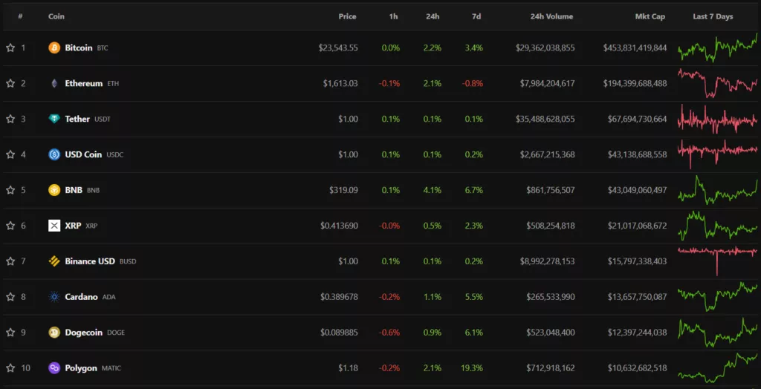761x389 pixels.
Task: Click Bitcoin market cap $453,831,419,844
Action: click(635, 48)
